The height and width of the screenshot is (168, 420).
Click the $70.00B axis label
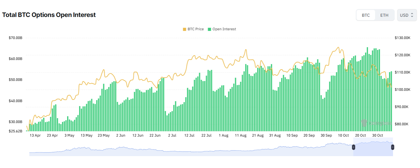[x=15, y=37]
